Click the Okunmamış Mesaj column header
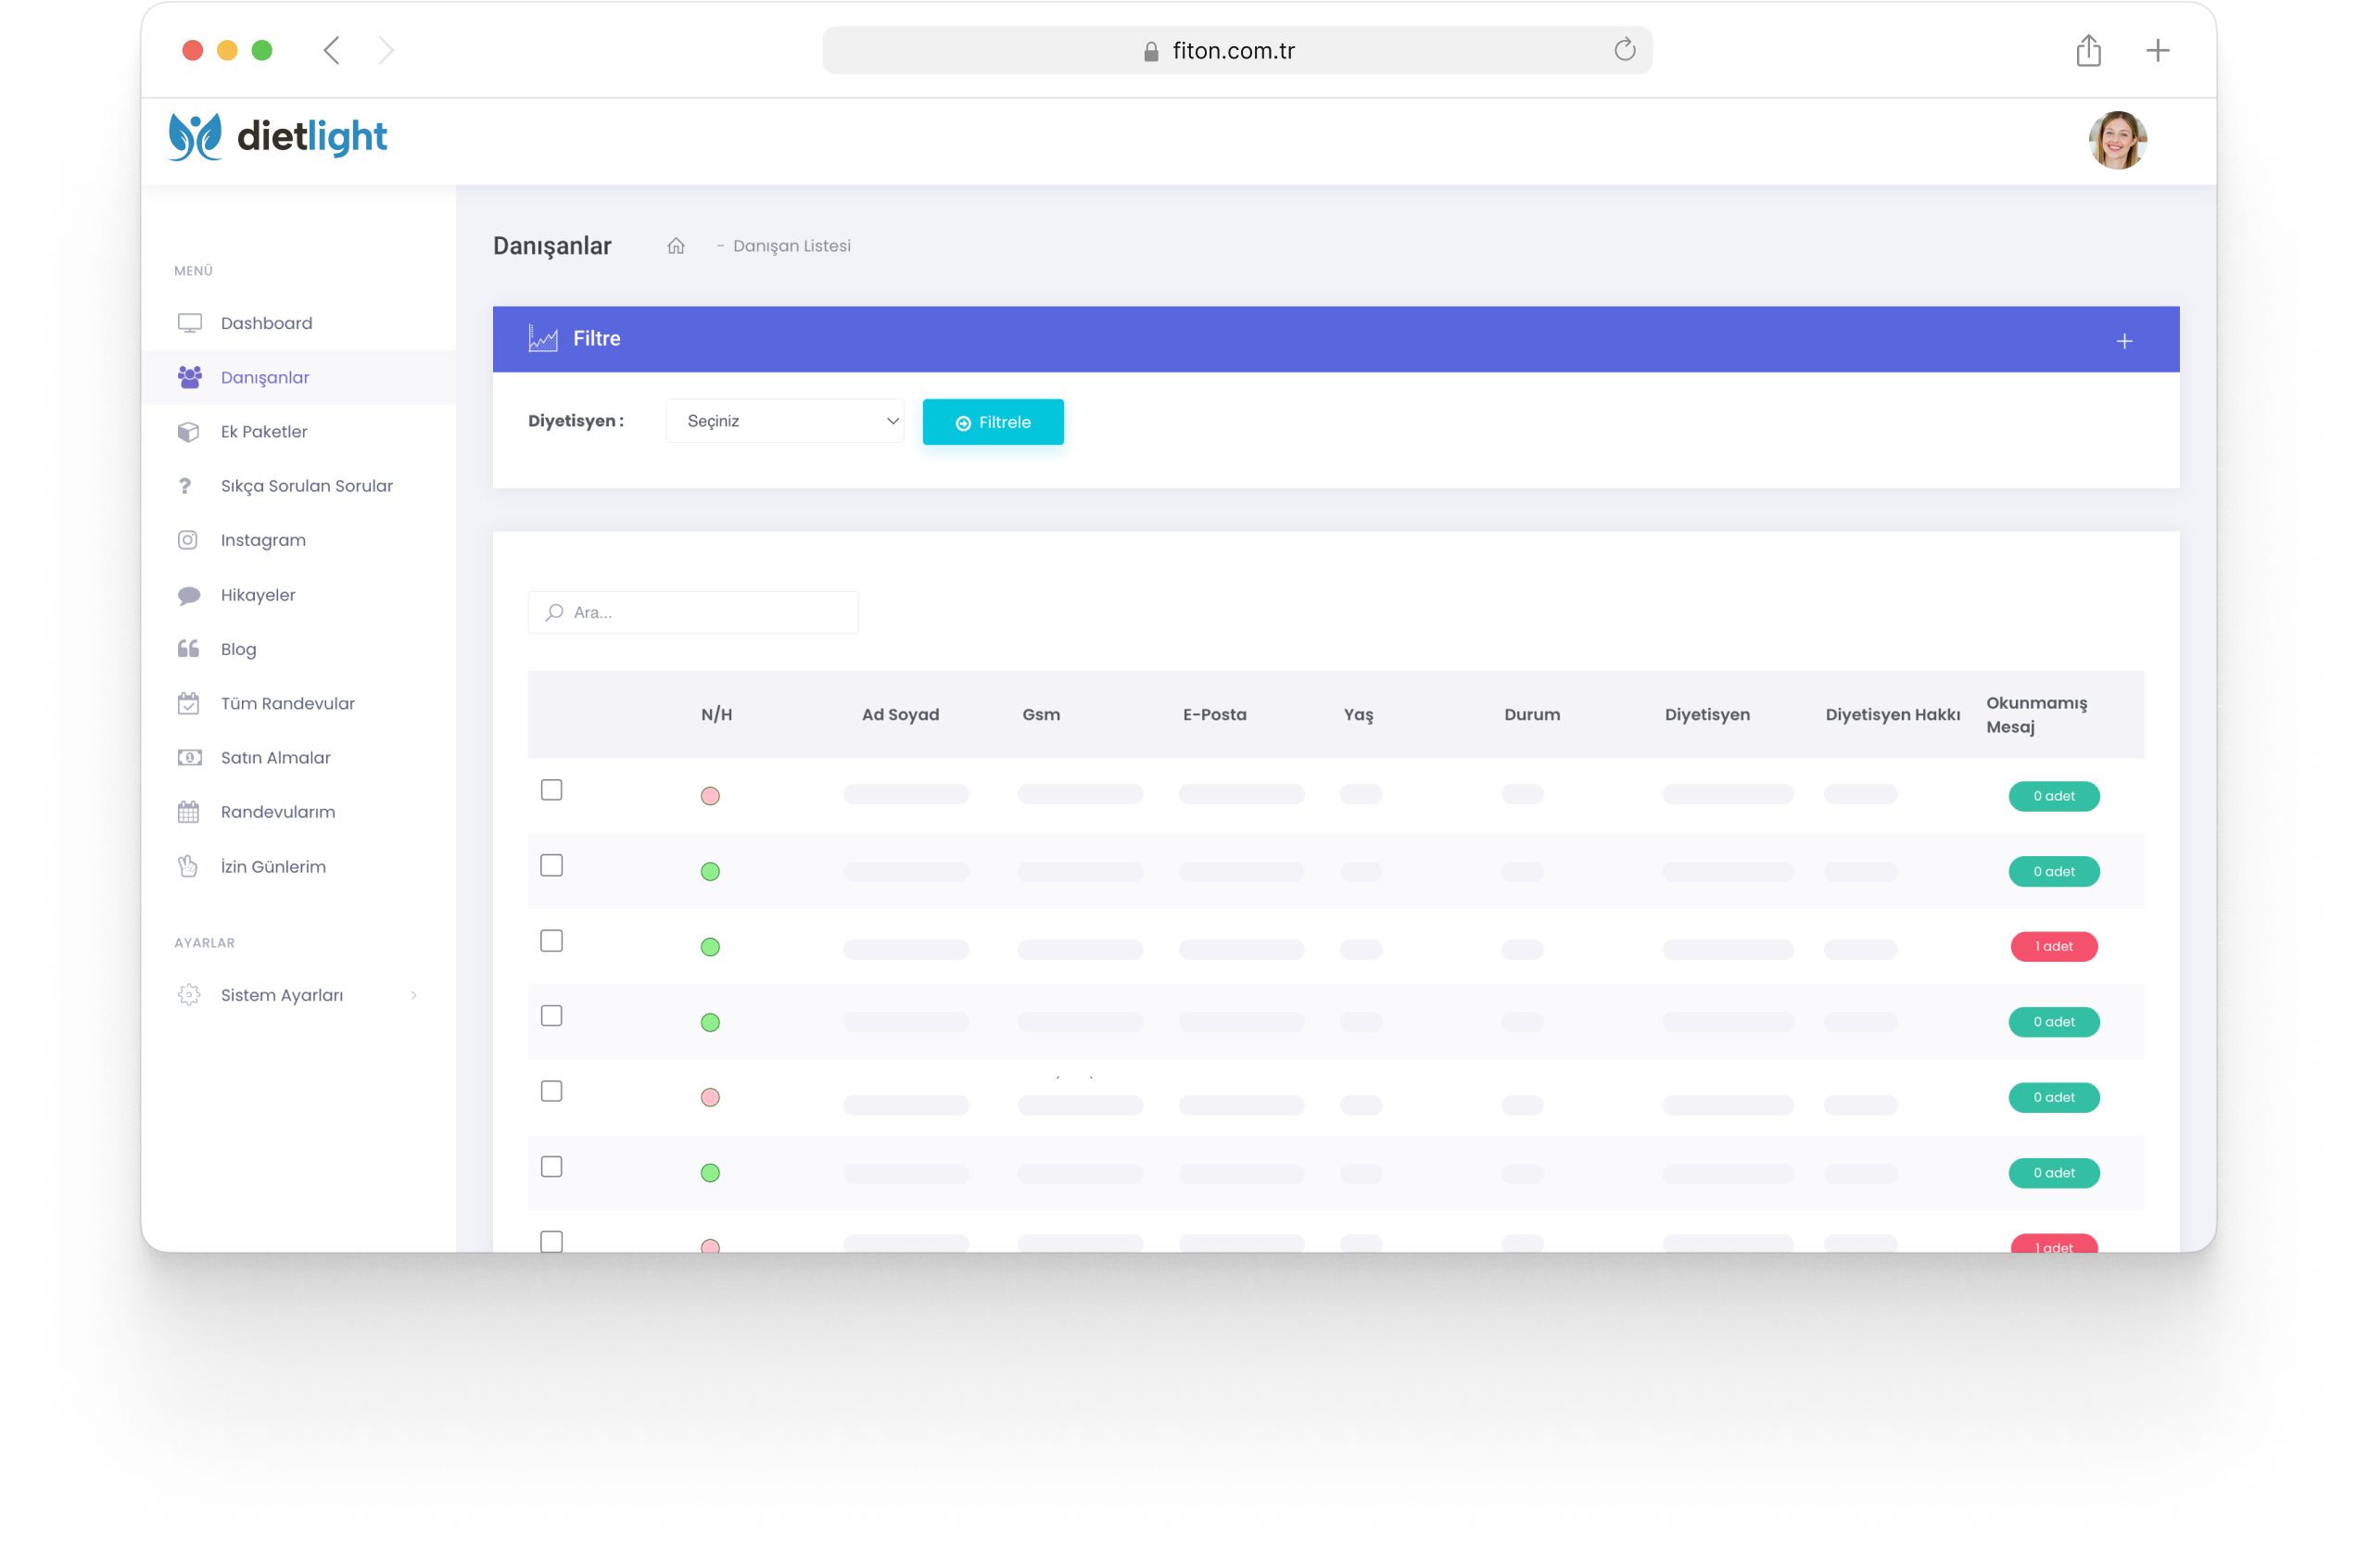Screen dimensions: 2356x1565 click(x=2035, y=714)
